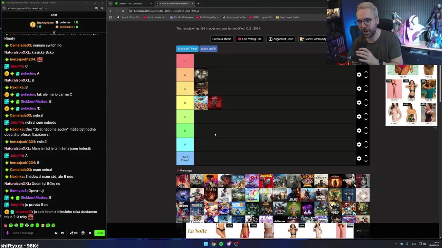The image size is (442, 248).
Task: Open HimTheSigmaBoy bookmark
Action: click(x=208, y=17)
